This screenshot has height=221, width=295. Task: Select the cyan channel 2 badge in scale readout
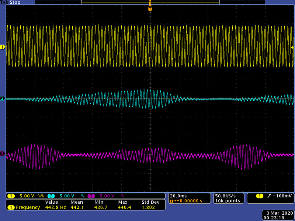(x=51, y=196)
